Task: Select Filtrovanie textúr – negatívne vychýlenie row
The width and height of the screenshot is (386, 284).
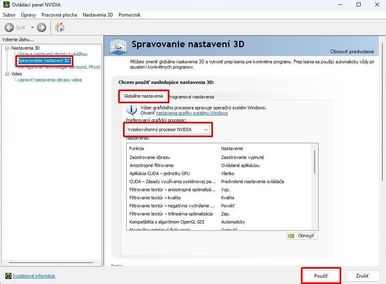Action: 219,206
